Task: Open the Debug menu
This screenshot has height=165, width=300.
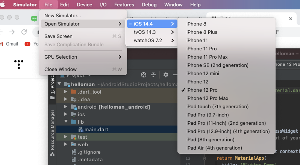Action: pyautogui.click(x=149, y=5)
